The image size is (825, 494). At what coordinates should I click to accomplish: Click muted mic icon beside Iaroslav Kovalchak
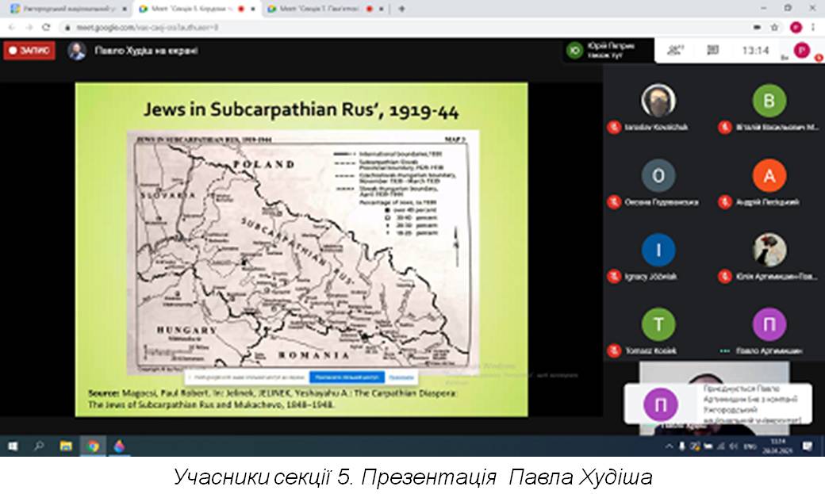pyautogui.click(x=613, y=128)
